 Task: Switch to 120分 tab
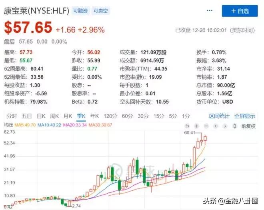[110, 116]
